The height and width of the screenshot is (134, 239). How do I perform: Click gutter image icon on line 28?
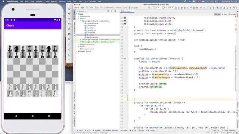click(125, 21)
